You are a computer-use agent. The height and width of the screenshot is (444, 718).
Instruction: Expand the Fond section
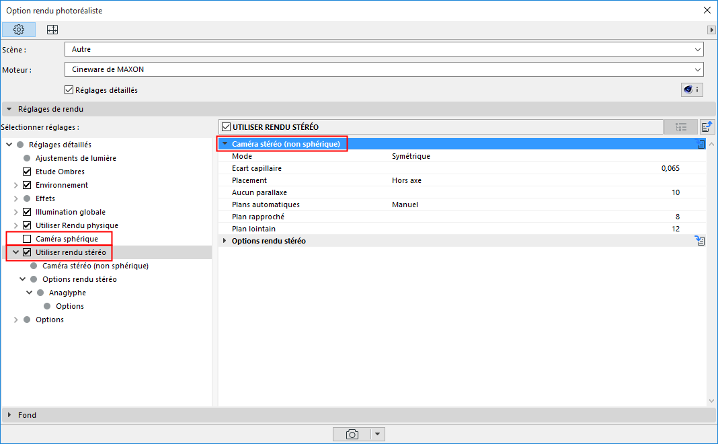point(9,414)
